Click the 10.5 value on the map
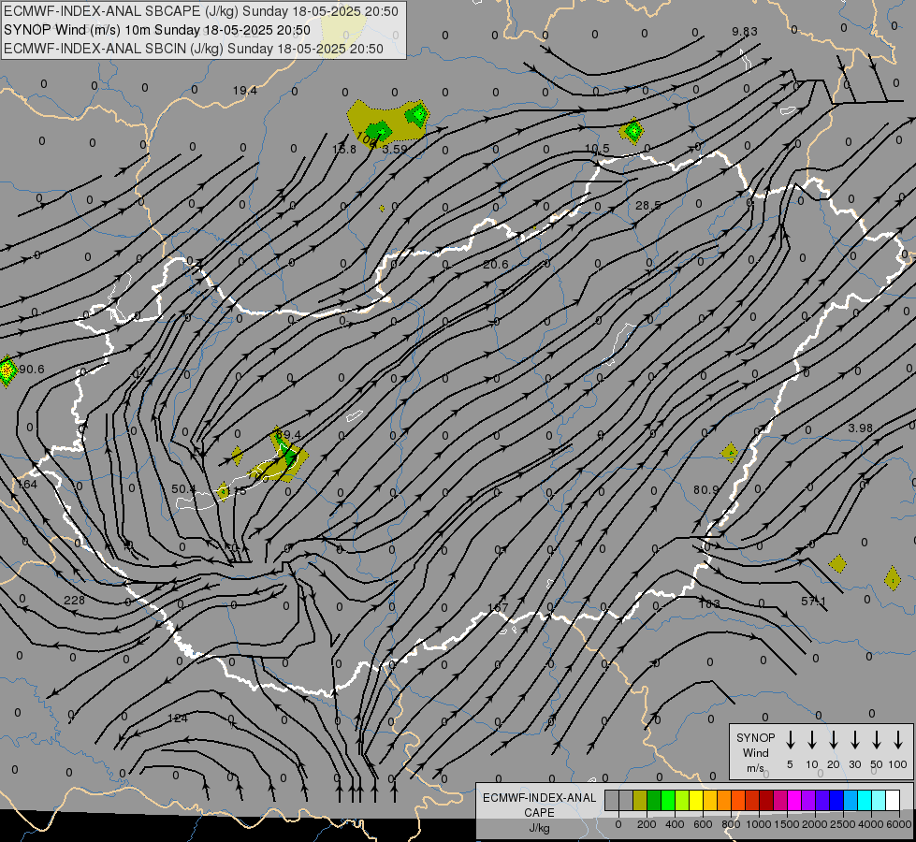Image resolution: width=916 pixels, height=842 pixels. pos(597,149)
